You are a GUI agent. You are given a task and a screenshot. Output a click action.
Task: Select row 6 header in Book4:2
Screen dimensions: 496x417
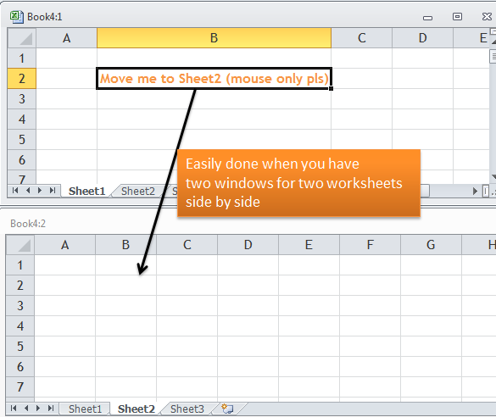(20, 366)
